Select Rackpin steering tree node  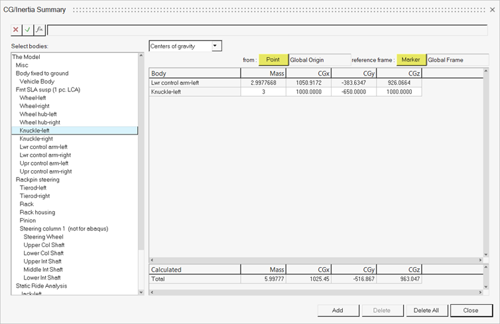(x=38, y=180)
